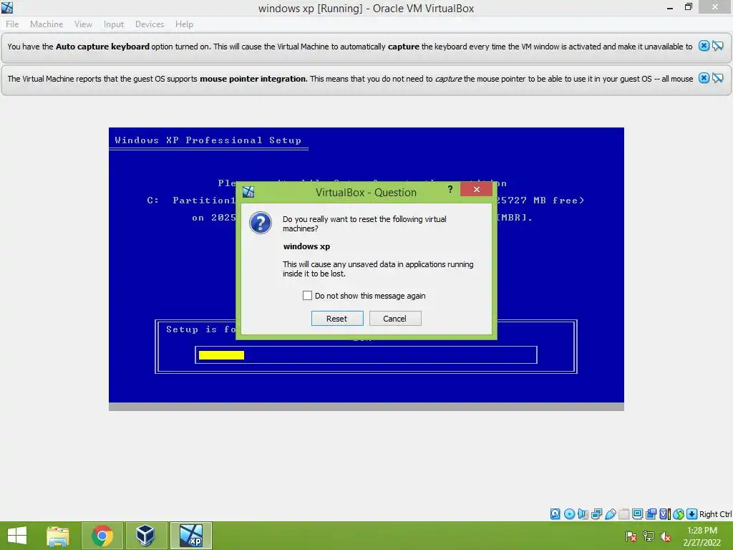The image size is (733, 550).
Task: Click the 'windows xp' VM name in dialog
Action: point(306,246)
